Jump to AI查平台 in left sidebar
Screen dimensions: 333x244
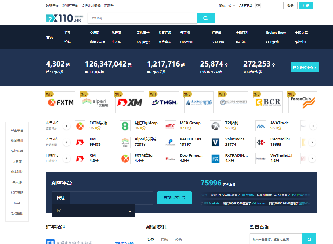point(17,130)
